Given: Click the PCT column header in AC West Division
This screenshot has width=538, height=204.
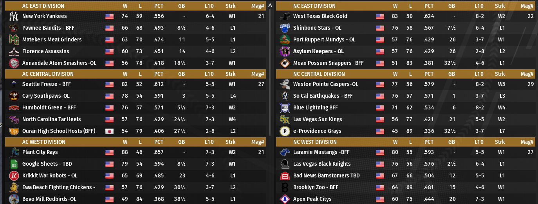Looking at the screenshot, I should click(159, 142).
